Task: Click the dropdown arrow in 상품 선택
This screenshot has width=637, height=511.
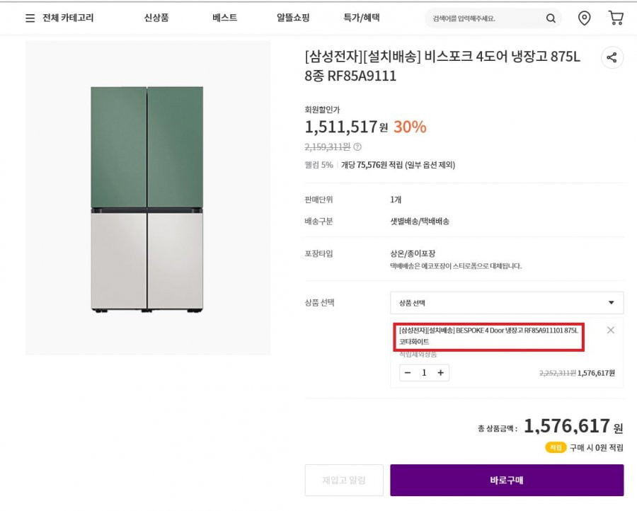Action: click(611, 303)
